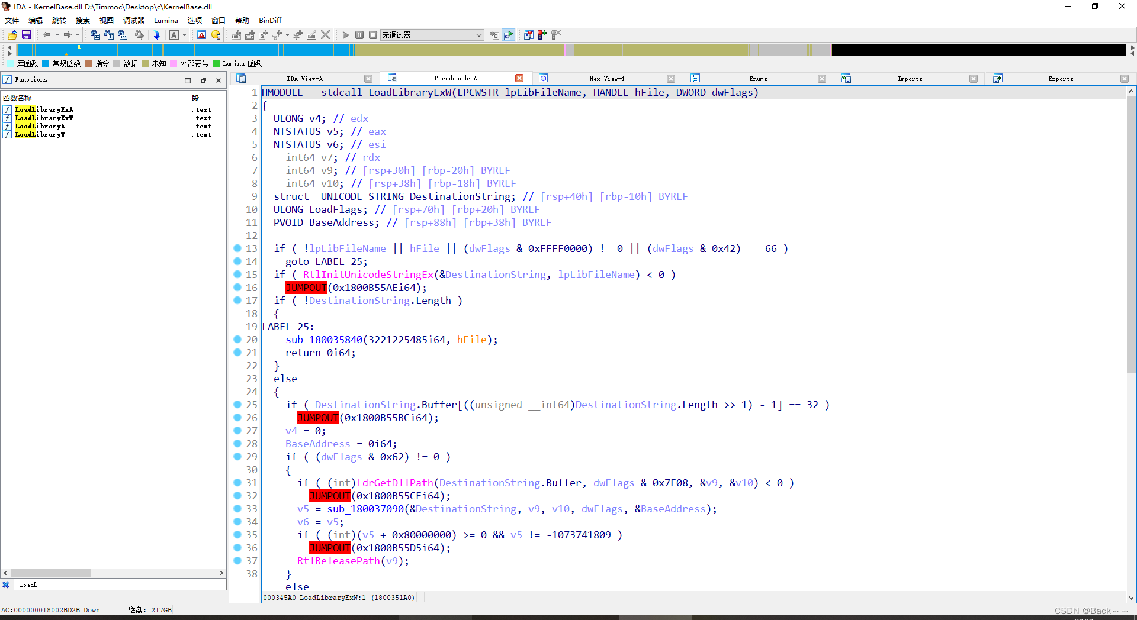
Task: Open the 跳转 menu
Action: [59, 20]
